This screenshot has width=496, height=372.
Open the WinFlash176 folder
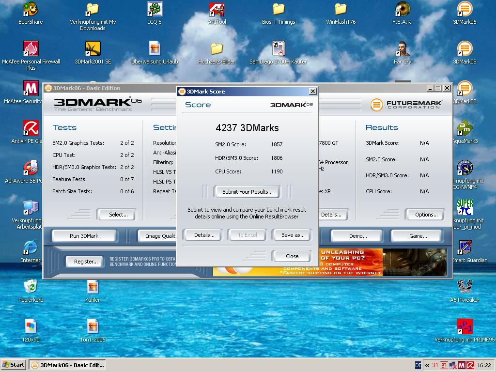[341, 9]
